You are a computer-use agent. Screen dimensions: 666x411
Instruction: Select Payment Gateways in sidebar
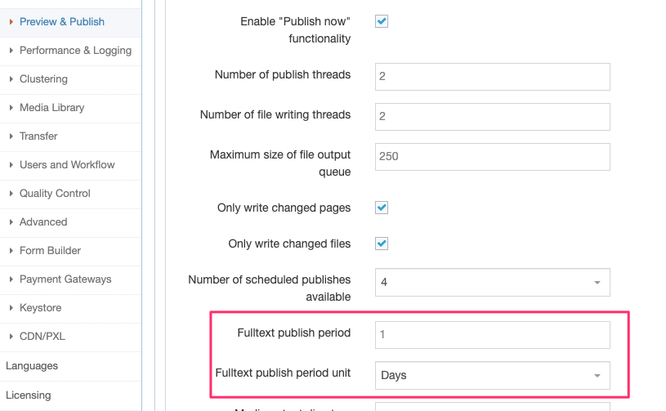(65, 279)
